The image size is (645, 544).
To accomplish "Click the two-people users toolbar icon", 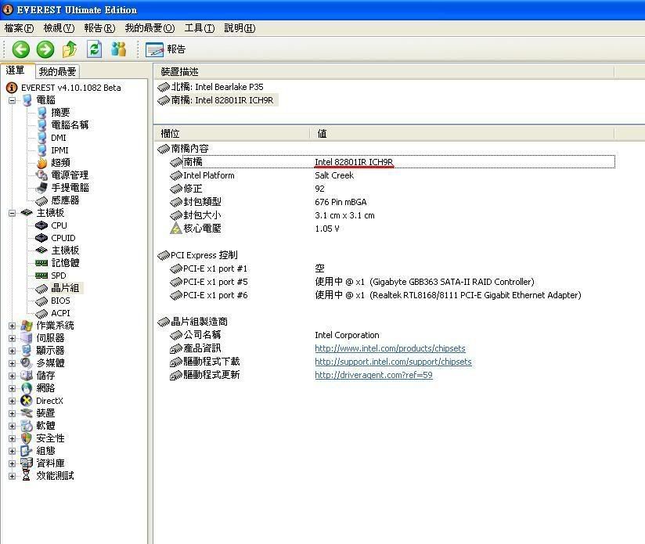I will [118, 49].
